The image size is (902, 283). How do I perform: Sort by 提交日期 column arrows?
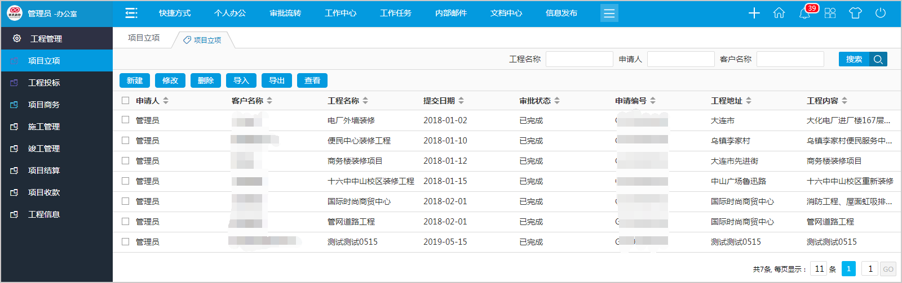461,101
